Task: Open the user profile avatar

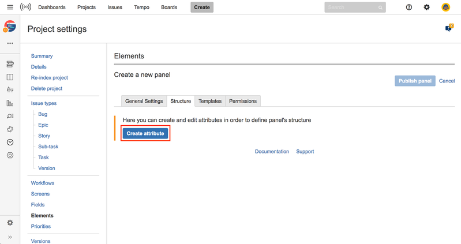Action: coord(445,7)
